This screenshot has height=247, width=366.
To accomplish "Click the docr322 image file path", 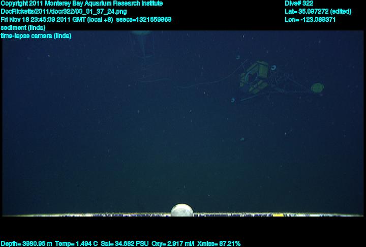I will click(64, 11).
